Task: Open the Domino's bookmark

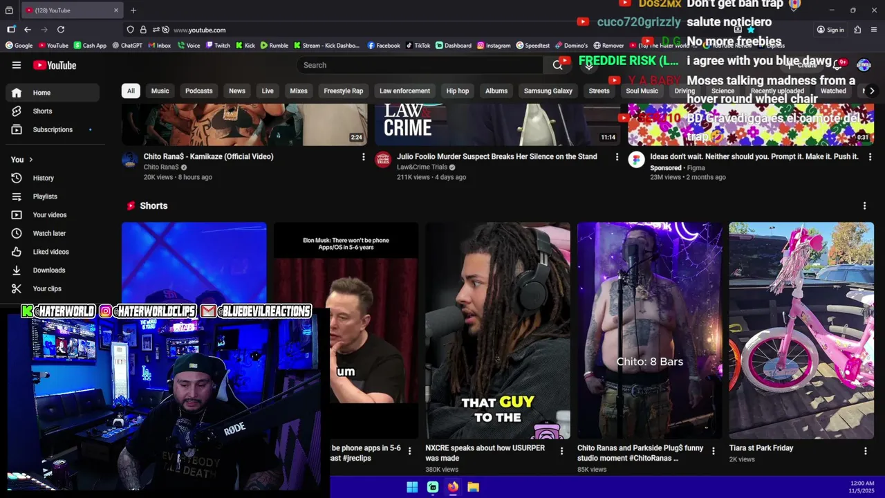Action: 571,46
